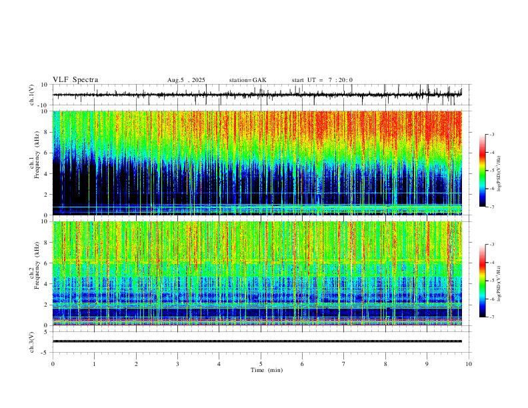Click ch.2 color scale bar
This screenshot has height=408, width=528.
point(482,281)
